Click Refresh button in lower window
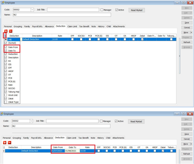The height and width of the screenshot is (164, 194). (187, 154)
